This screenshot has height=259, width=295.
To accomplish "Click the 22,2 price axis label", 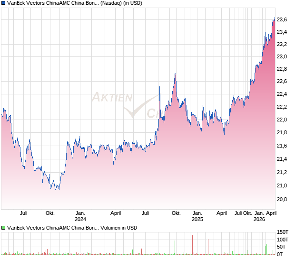I will click(x=282, y=107).
